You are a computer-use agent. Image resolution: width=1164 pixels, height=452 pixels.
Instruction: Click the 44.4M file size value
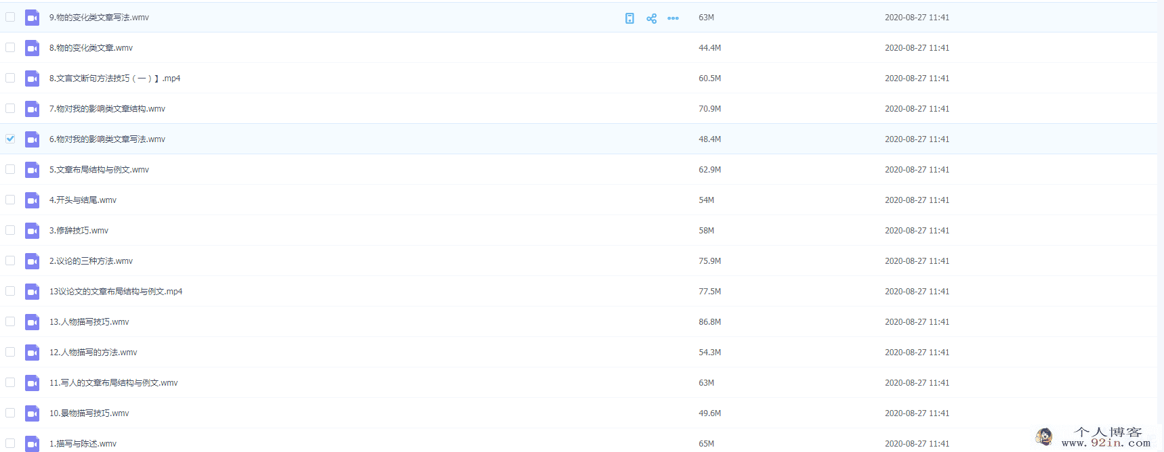click(709, 48)
